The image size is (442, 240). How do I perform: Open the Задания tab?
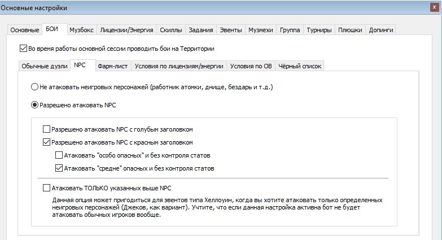(x=201, y=30)
